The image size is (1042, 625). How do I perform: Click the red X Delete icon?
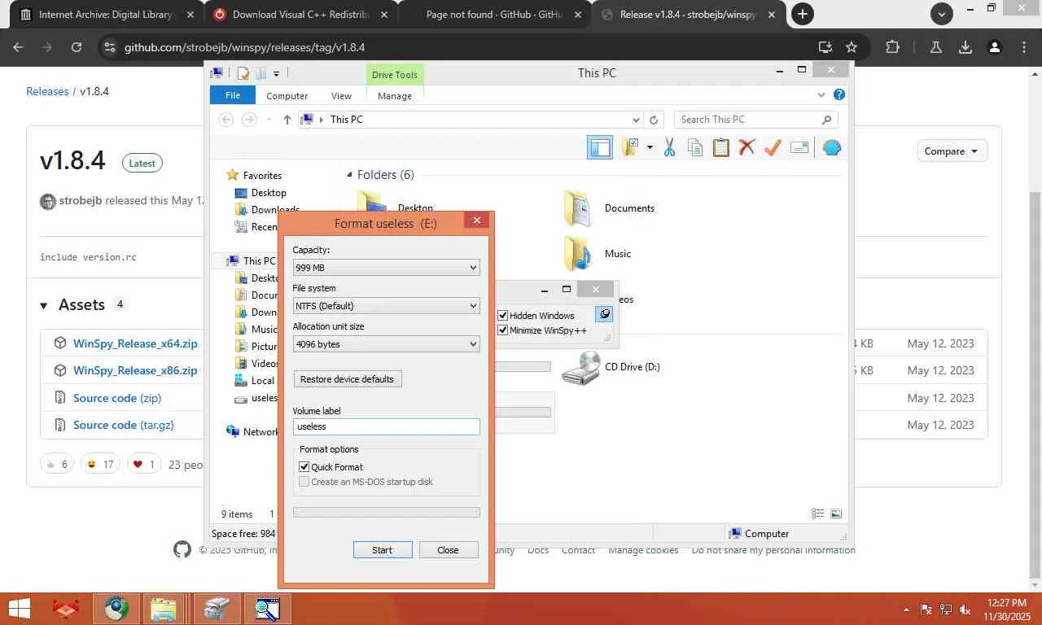[746, 147]
